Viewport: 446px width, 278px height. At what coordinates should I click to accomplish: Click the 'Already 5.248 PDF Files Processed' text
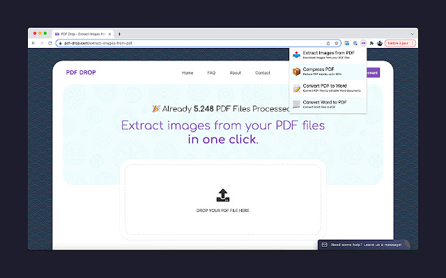click(226, 109)
